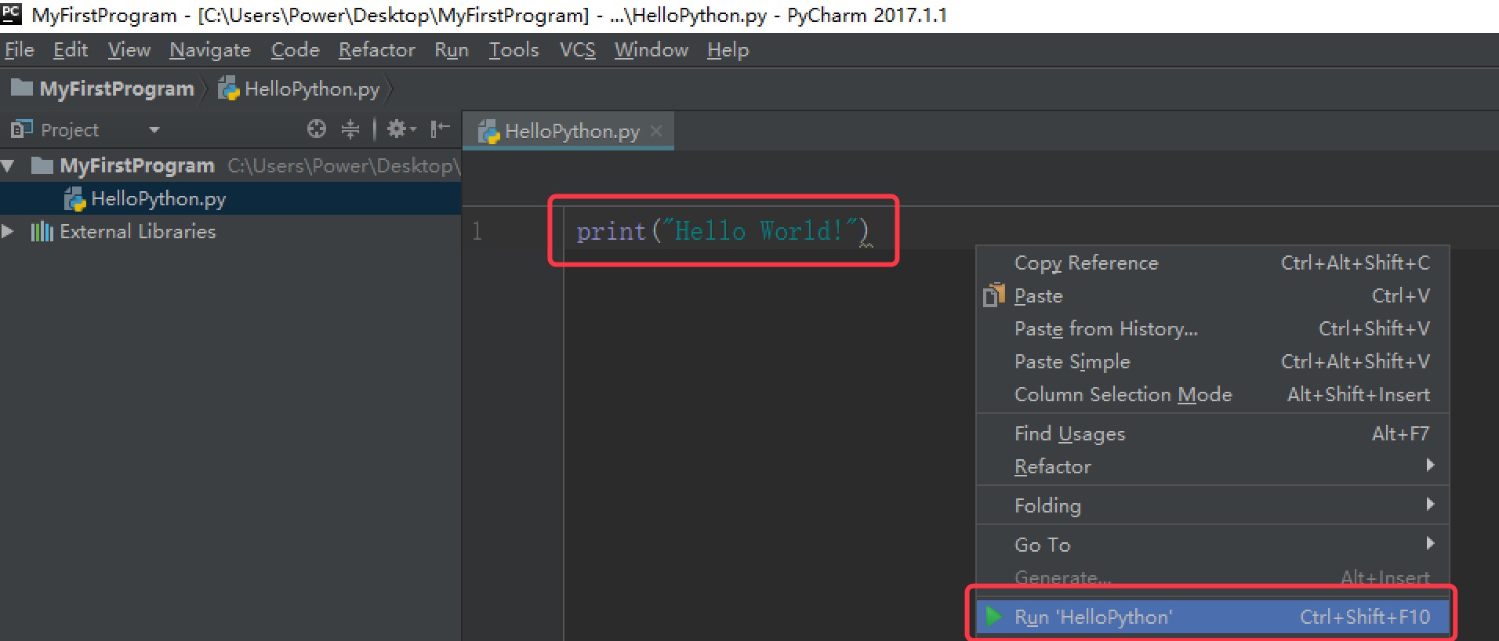Select HelloPython.py in project tree

click(x=158, y=199)
